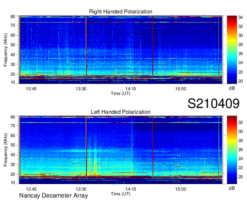Click the 32 dB label on the Right Handed color bar
The image size is (247, 200).
[x=240, y=26]
